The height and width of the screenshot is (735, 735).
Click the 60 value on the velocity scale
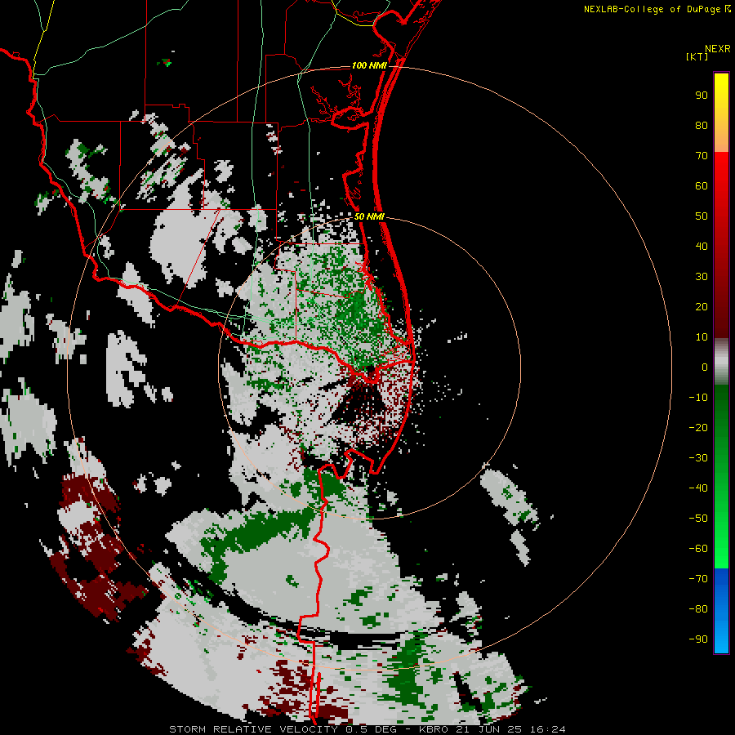(x=702, y=186)
